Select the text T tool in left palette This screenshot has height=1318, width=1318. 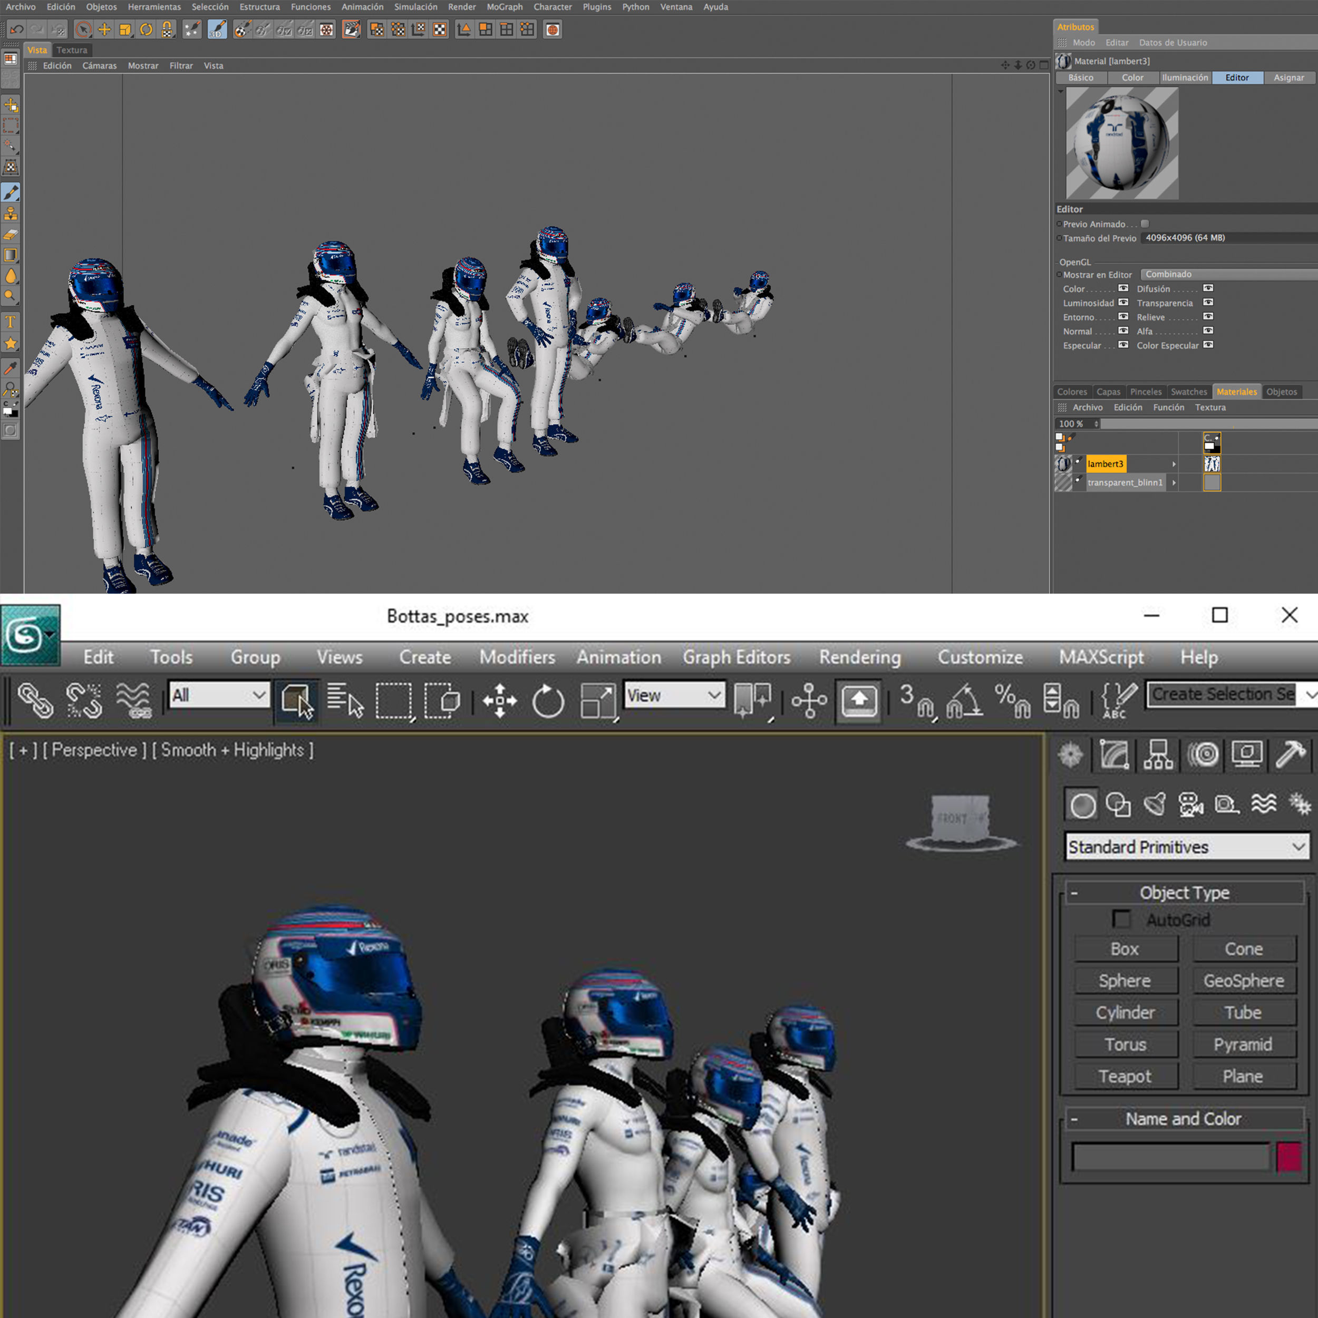click(x=11, y=322)
